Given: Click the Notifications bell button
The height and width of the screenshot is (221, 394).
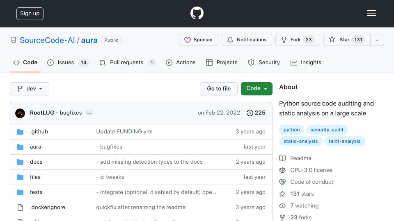Looking at the screenshot, I should tap(247, 40).
